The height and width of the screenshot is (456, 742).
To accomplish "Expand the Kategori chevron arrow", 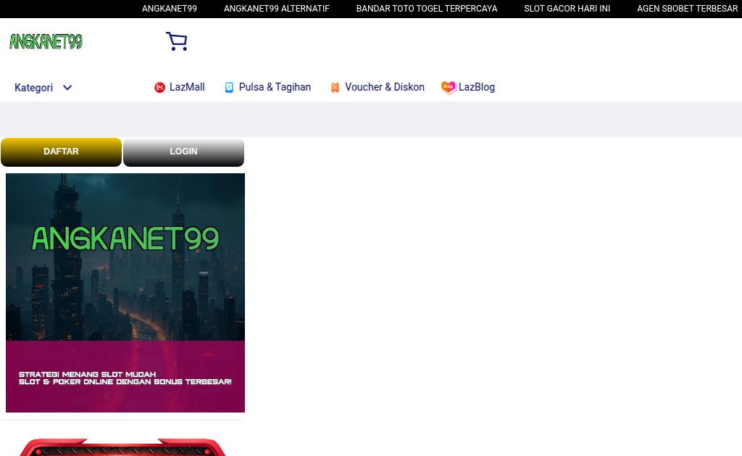I will (67, 88).
